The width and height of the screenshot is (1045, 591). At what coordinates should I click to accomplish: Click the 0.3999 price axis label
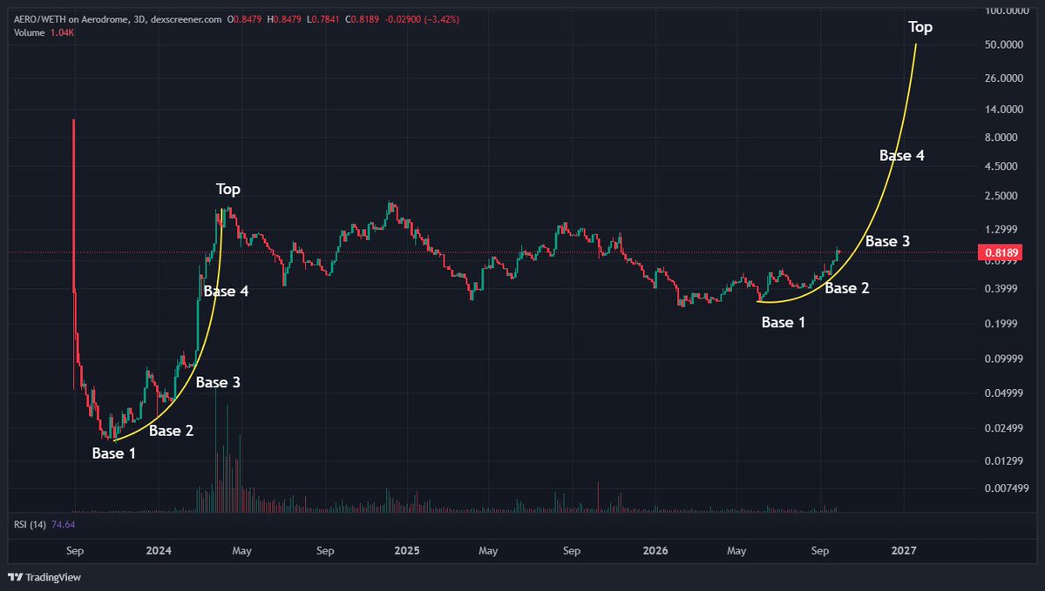pos(1001,289)
